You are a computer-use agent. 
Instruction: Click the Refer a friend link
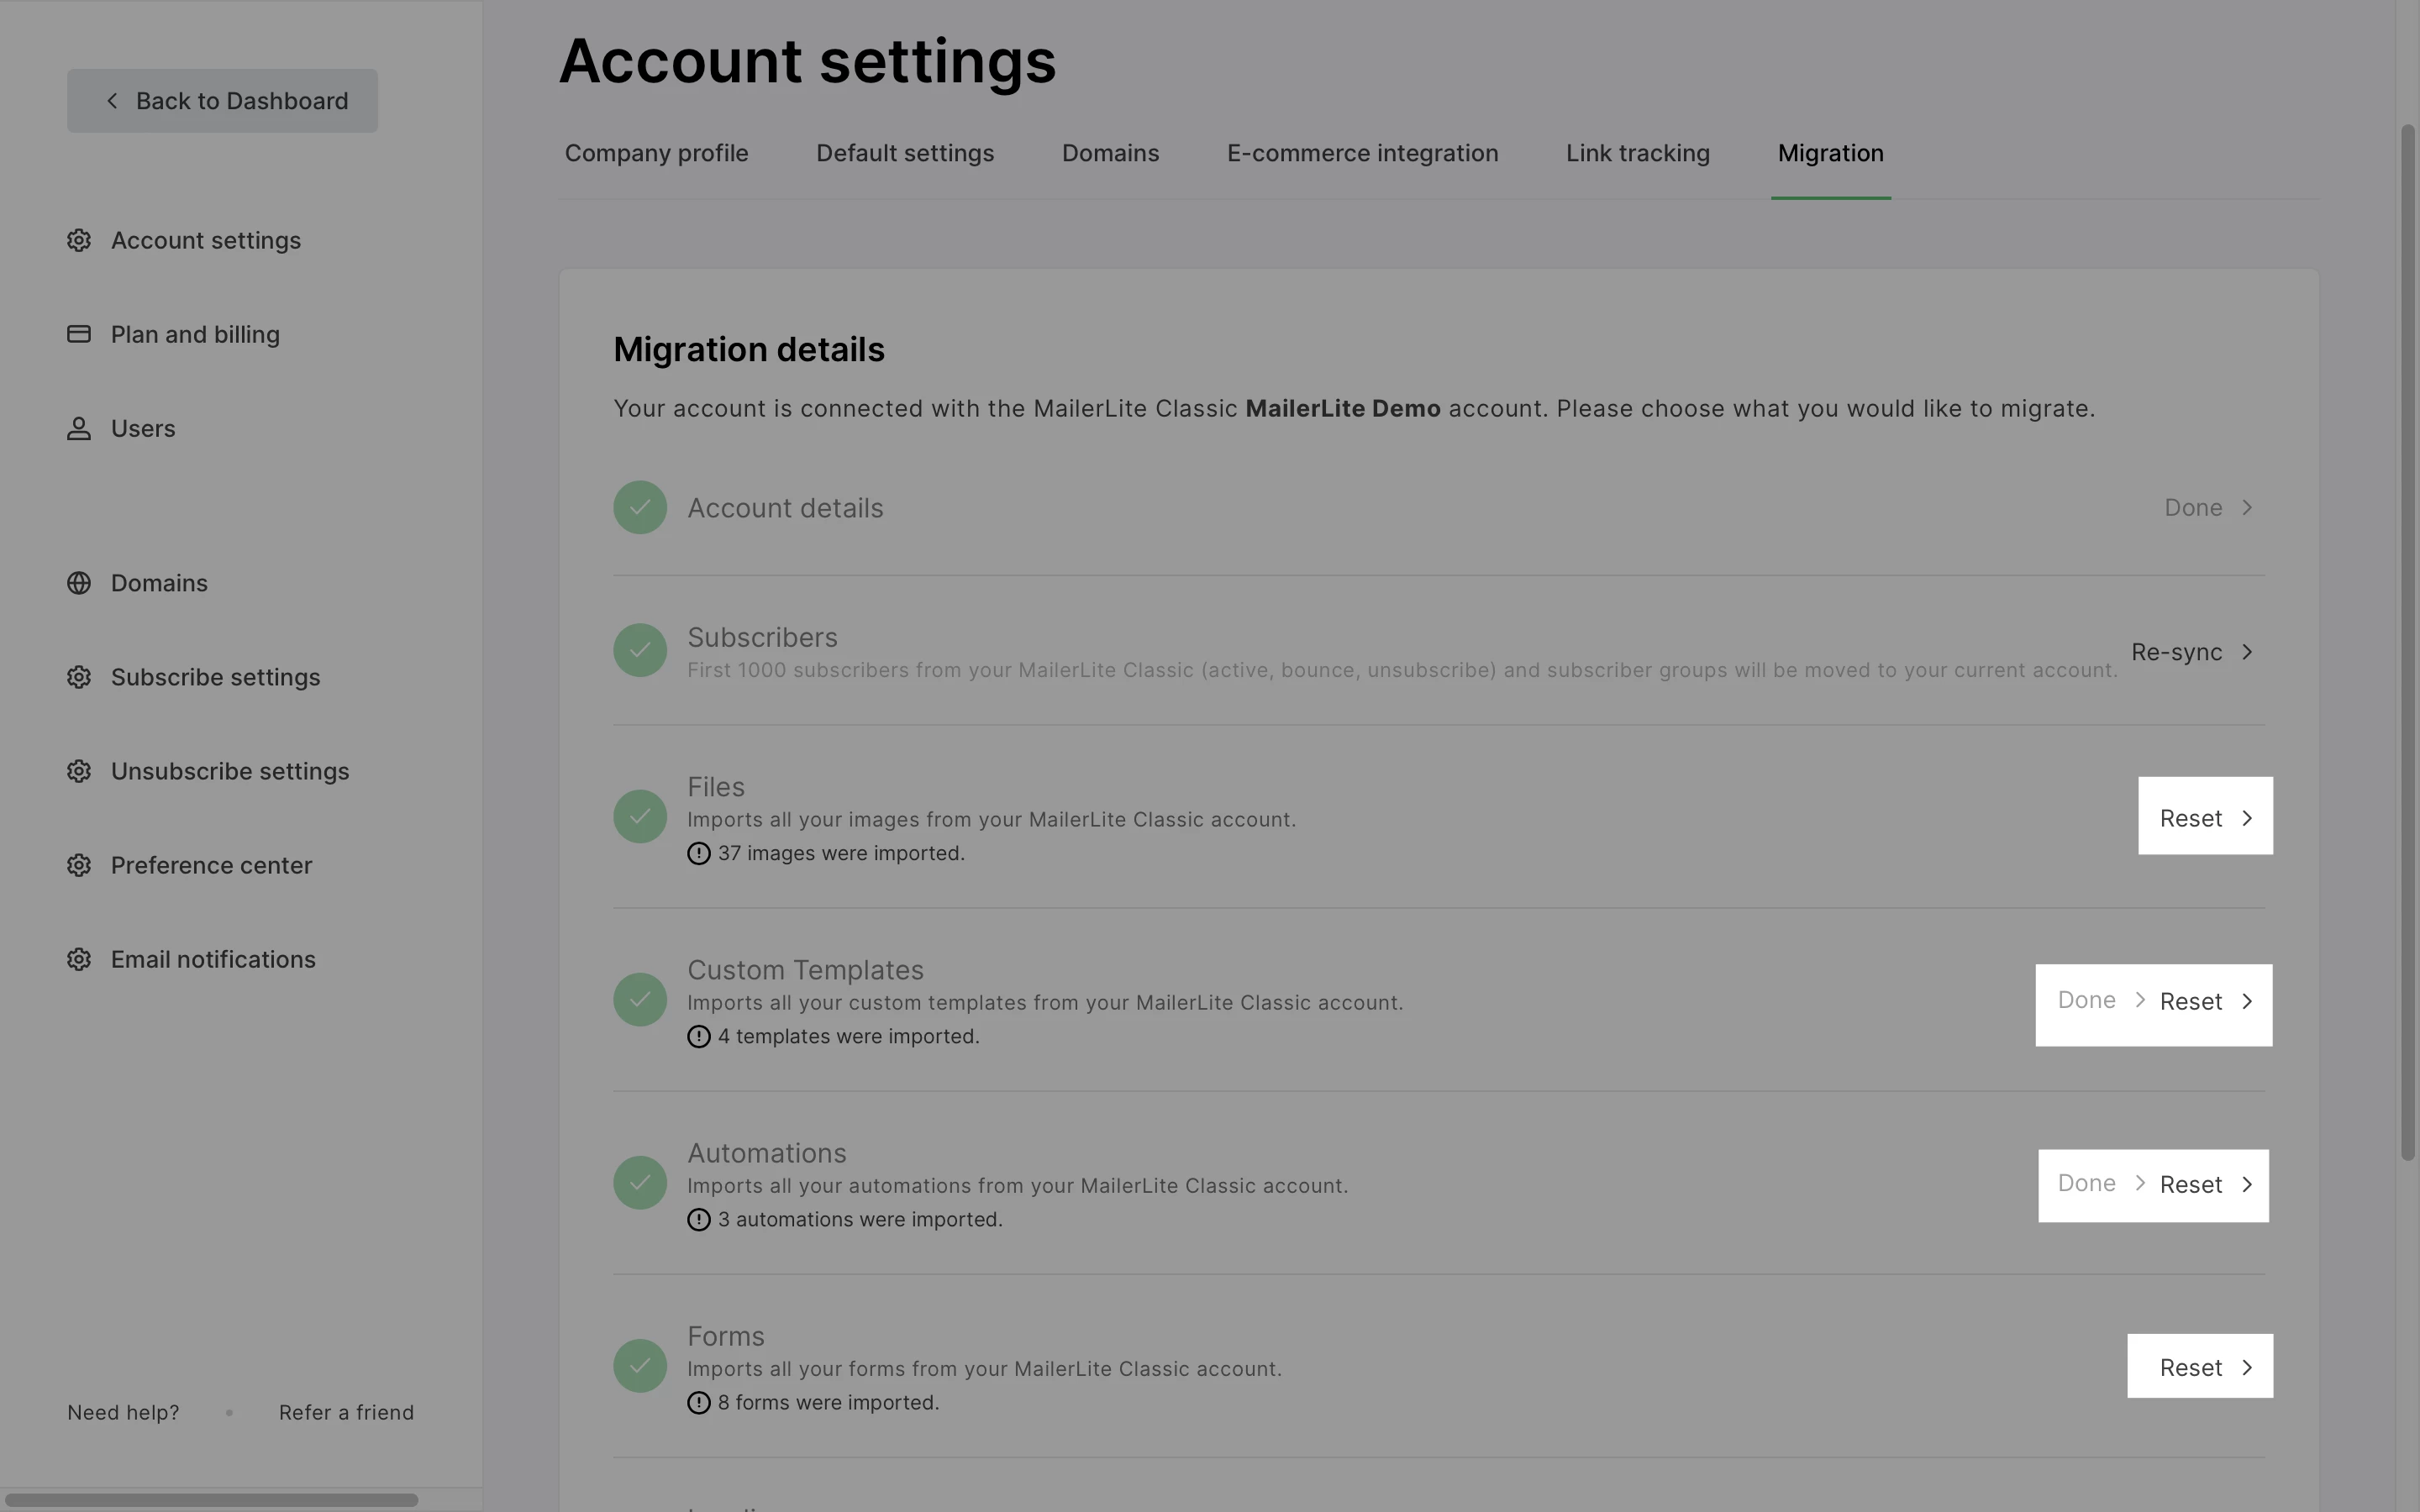pos(346,1412)
